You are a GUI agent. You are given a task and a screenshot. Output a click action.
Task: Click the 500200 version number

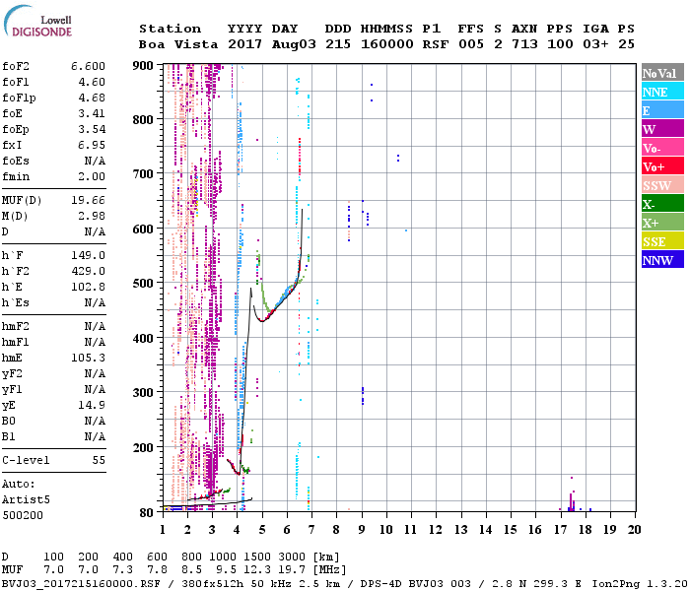pyautogui.click(x=23, y=515)
